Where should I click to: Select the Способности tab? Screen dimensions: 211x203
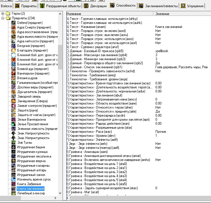(123, 6)
